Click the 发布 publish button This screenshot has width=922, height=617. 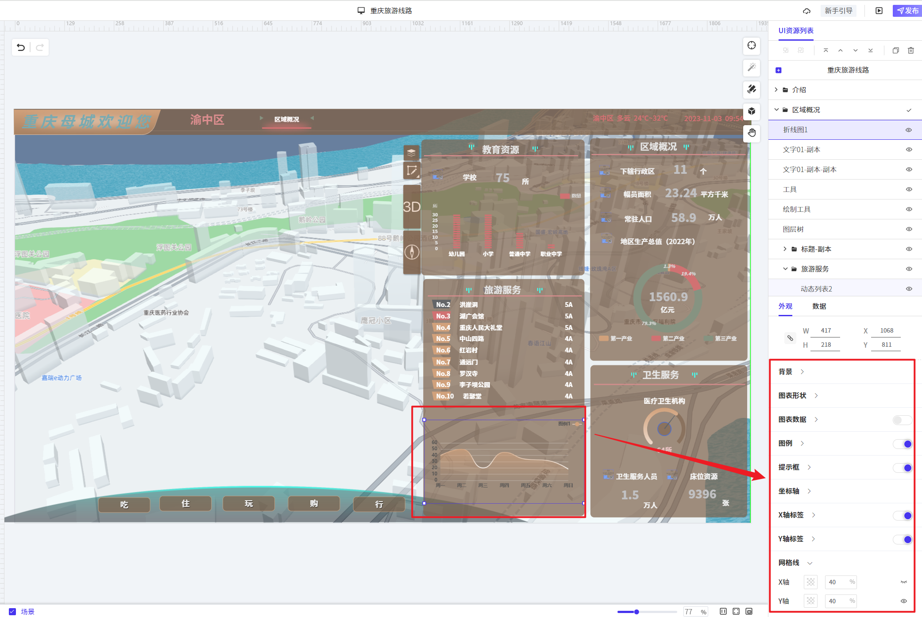[x=907, y=11]
